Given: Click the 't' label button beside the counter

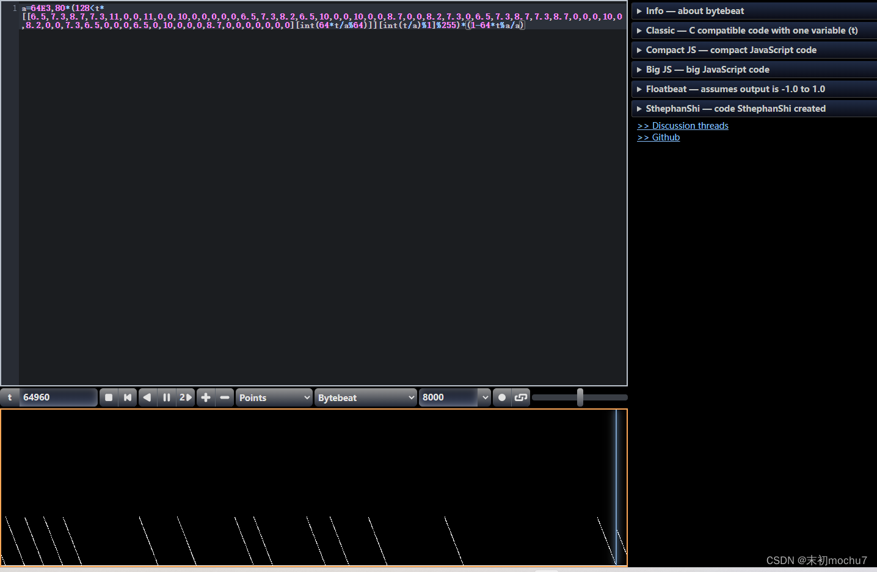Looking at the screenshot, I should pos(10,397).
